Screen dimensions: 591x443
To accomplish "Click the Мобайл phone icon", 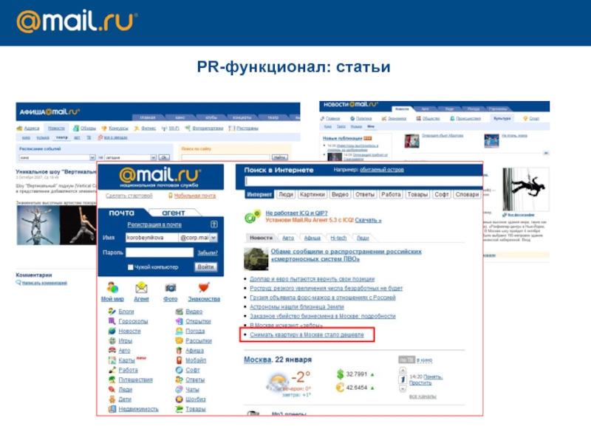I will pyautogui.click(x=179, y=360).
